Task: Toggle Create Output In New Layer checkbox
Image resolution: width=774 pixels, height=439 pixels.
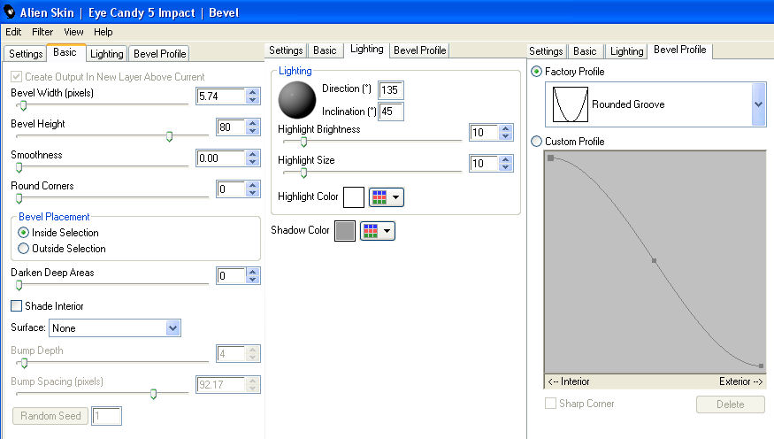Action: pyautogui.click(x=16, y=76)
